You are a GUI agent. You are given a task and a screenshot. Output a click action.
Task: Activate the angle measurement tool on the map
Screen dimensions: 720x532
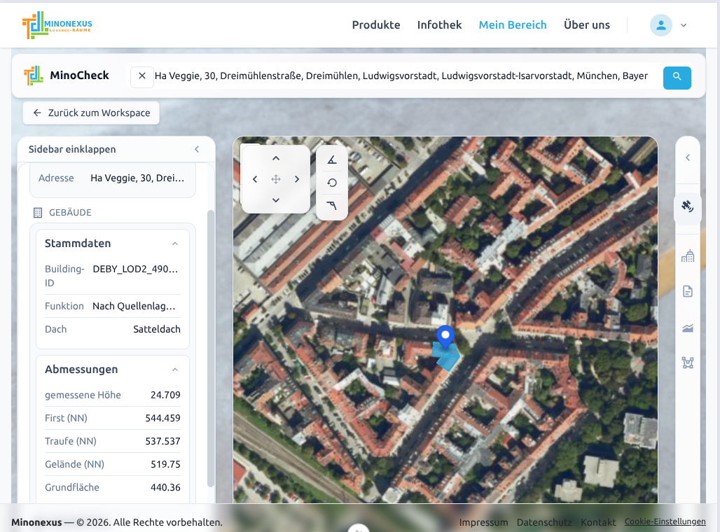[x=331, y=160]
